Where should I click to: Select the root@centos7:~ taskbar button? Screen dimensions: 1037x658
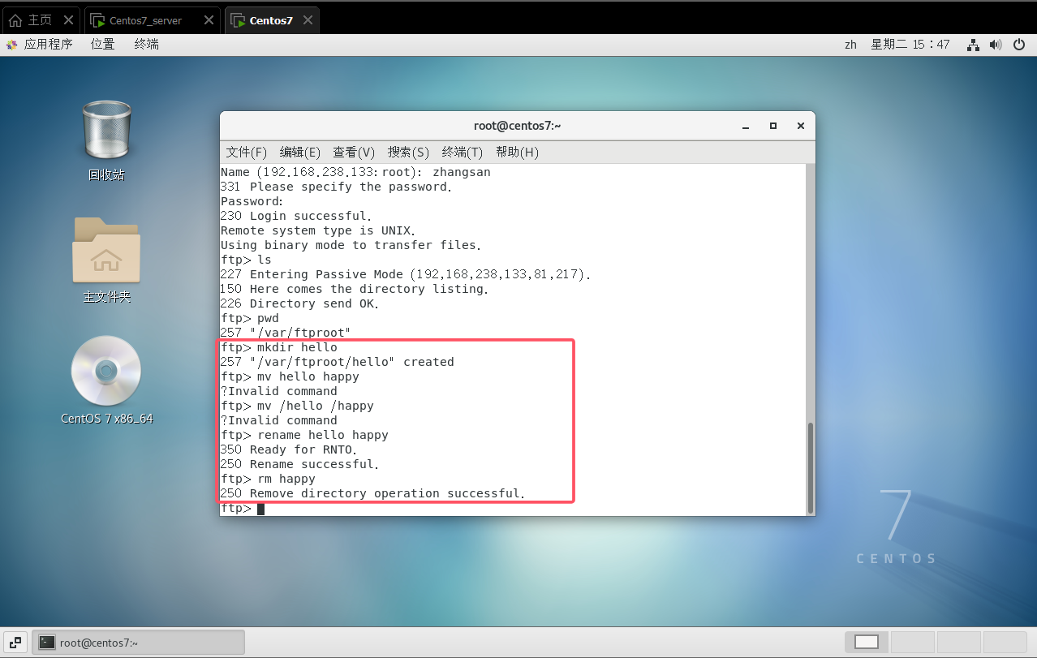(138, 642)
